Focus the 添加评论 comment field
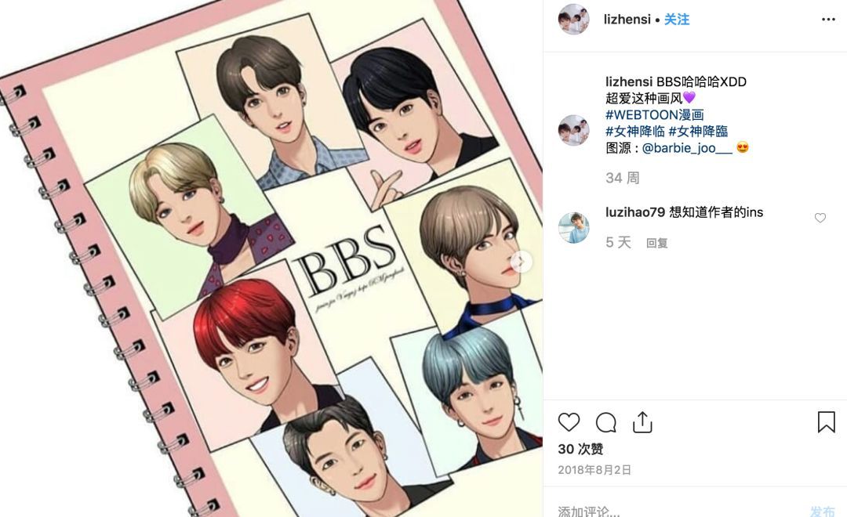Image resolution: width=847 pixels, height=517 pixels. pos(678,511)
